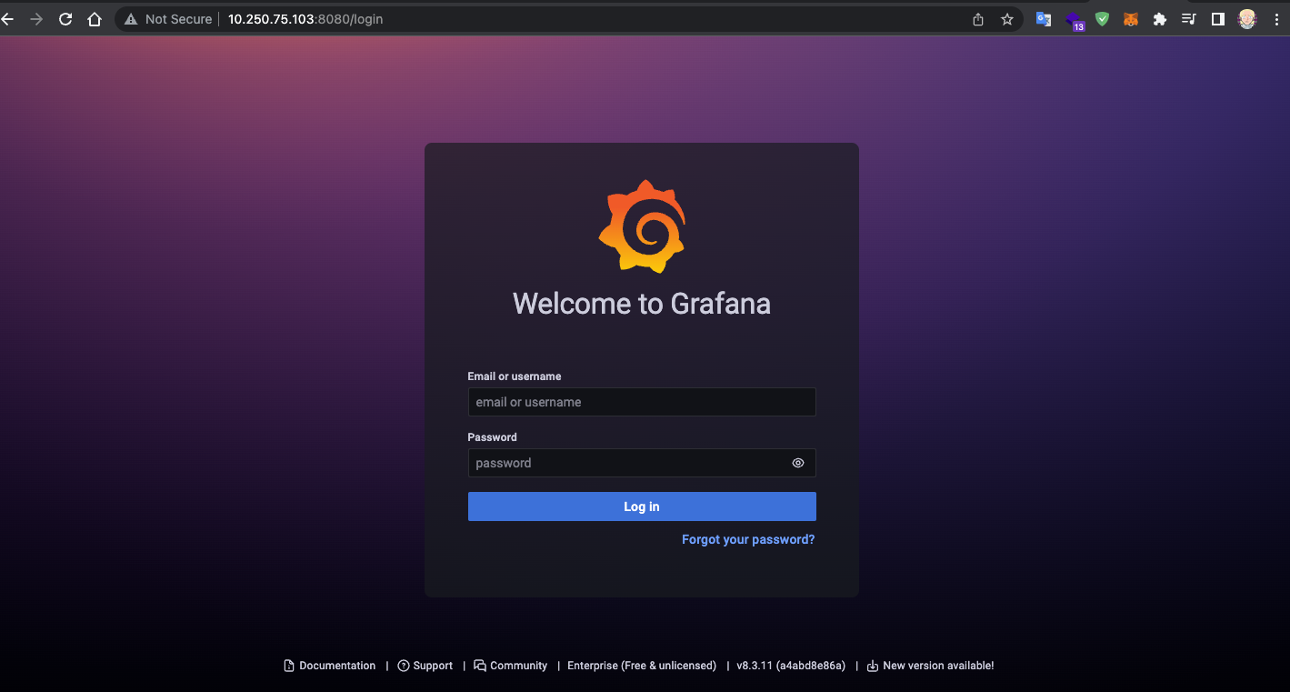Open the Support footer link
Viewport: 1290px width, 692px height.
(425, 666)
